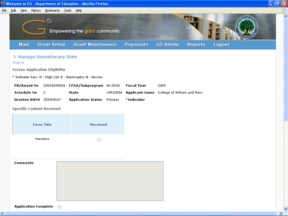Image resolution: width=288 pixels, height=216 pixels.
Task: Open the Edit menu
Action: coord(13,10)
